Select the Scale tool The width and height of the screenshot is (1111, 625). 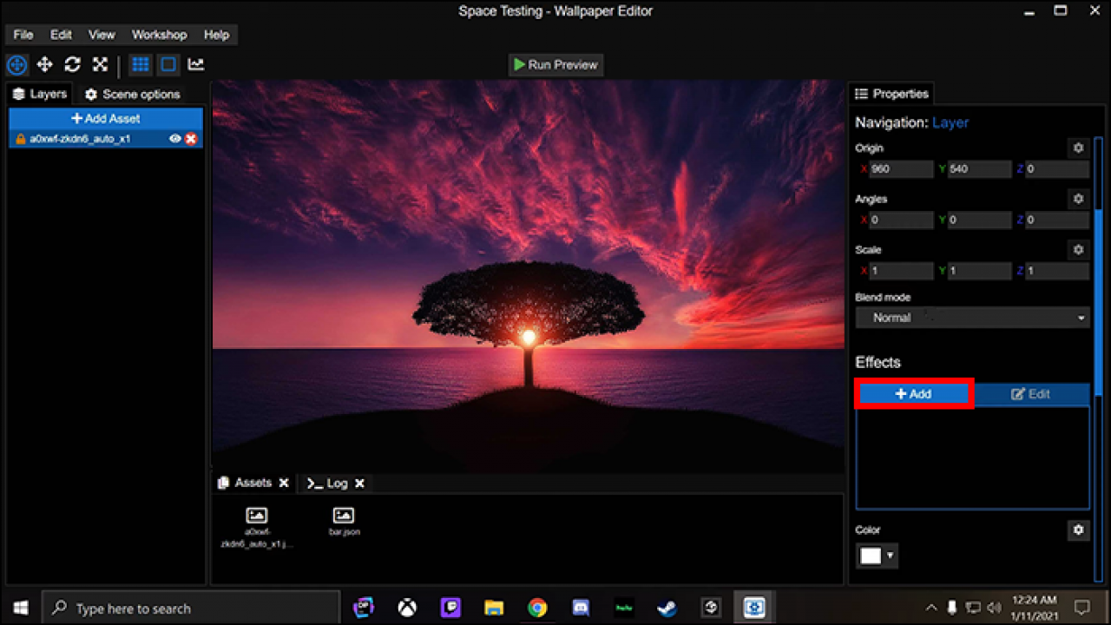pos(100,64)
